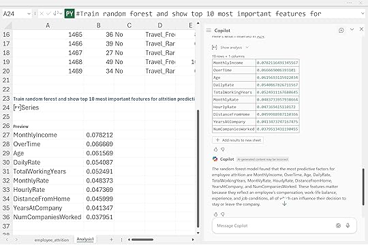Select row 24 header
The width and height of the screenshot is (368, 245).
click(x=6, y=108)
